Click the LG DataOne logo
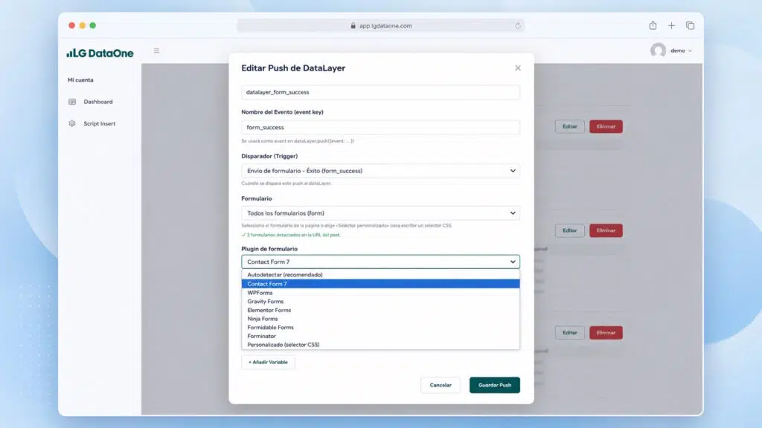The width and height of the screenshot is (762, 428). pyautogui.click(x=100, y=53)
